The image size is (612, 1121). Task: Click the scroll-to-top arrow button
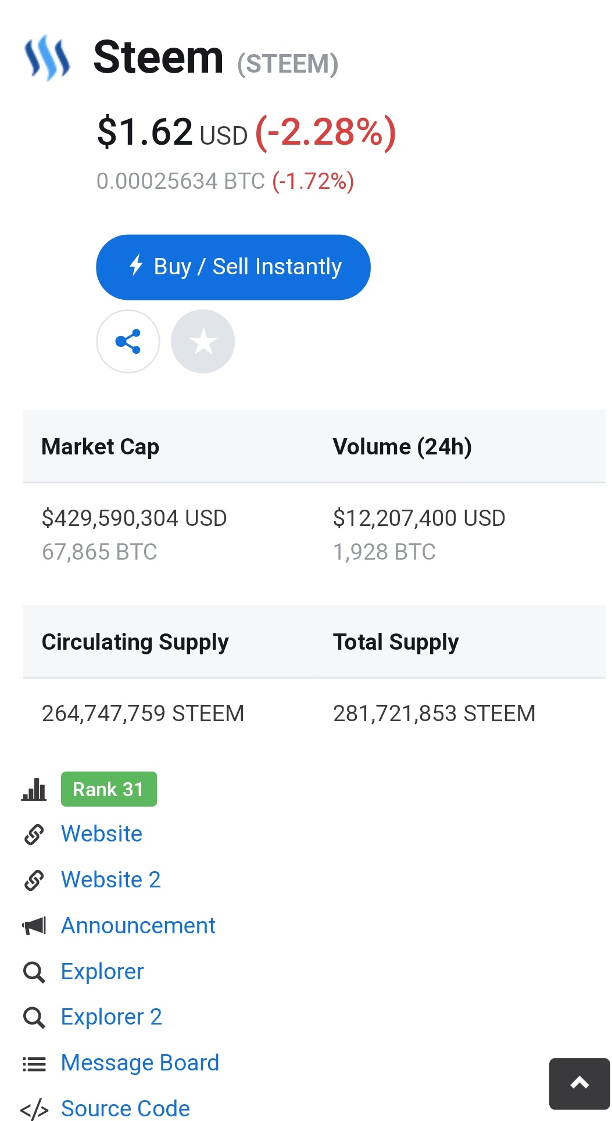(579, 1083)
